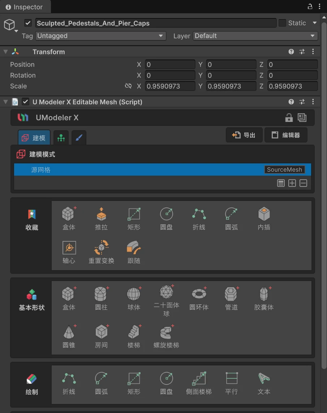Screen dimensions: 327x413
Task: Click the SourceMesh button
Action: pyautogui.click(x=284, y=170)
